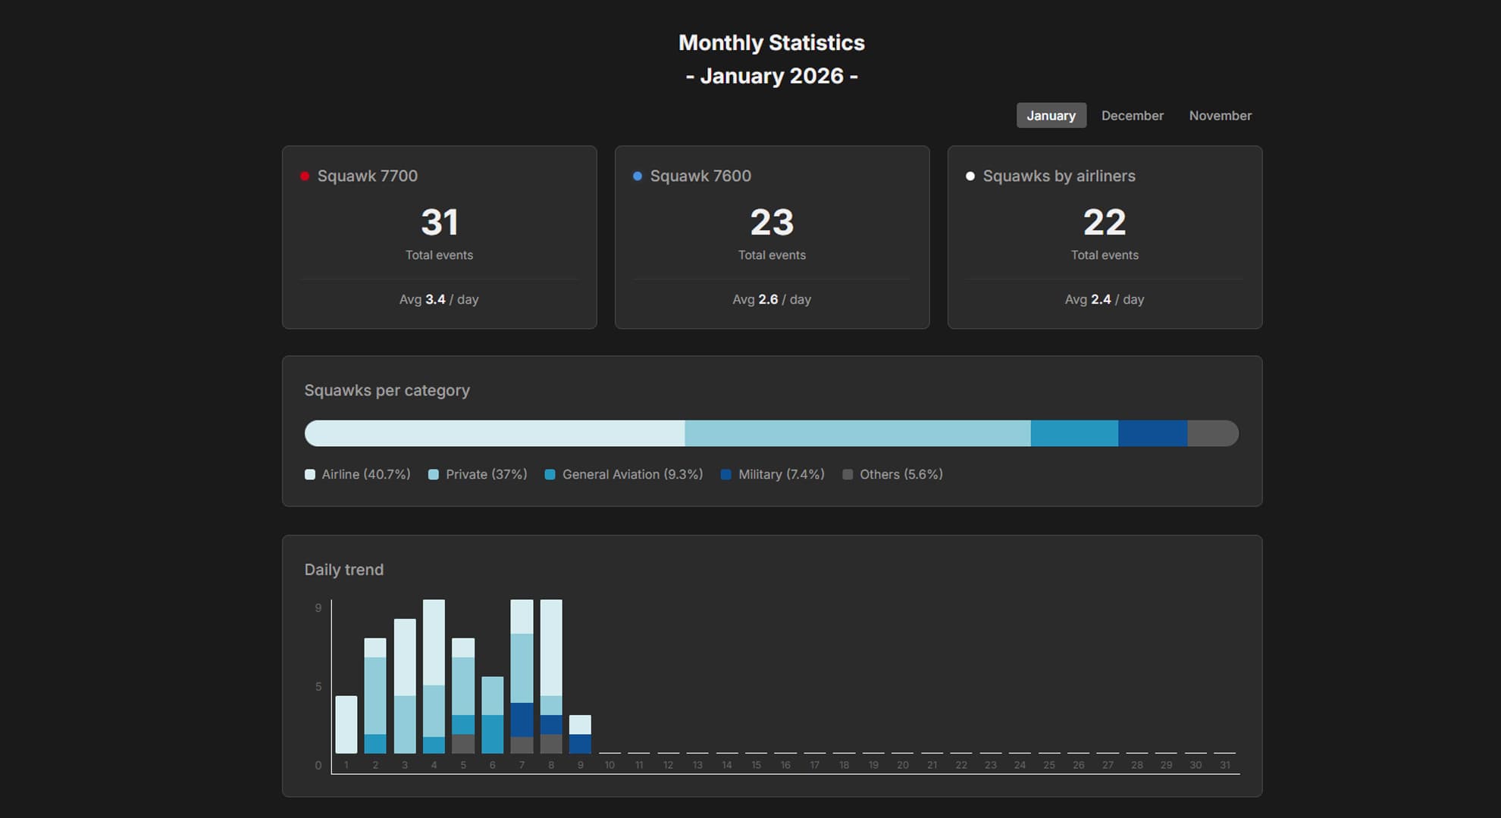This screenshot has width=1501, height=818.
Task: Click the blue Squawk 7600 dot
Action: (x=638, y=176)
